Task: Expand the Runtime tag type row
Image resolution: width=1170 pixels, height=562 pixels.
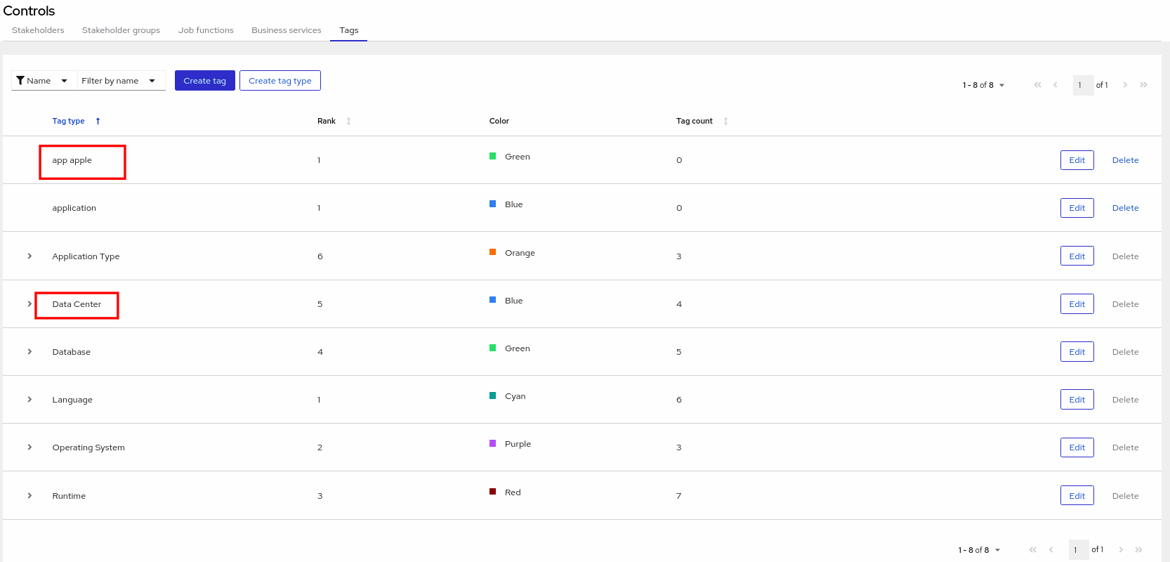Action: [29, 496]
